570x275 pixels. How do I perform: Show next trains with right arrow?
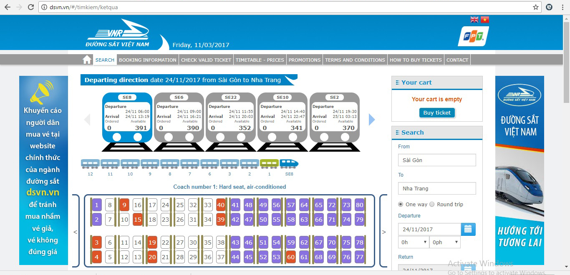coord(372,120)
